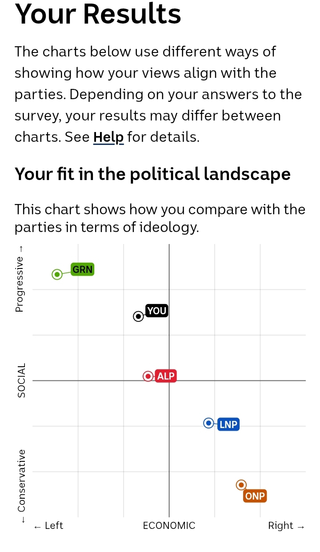This screenshot has width=320, height=552.
Task: Click the green GRN party marker dot
Action: point(57,274)
